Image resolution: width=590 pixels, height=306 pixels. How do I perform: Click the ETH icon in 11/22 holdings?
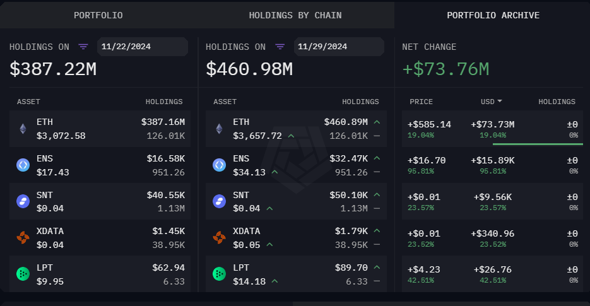tap(23, 129)
